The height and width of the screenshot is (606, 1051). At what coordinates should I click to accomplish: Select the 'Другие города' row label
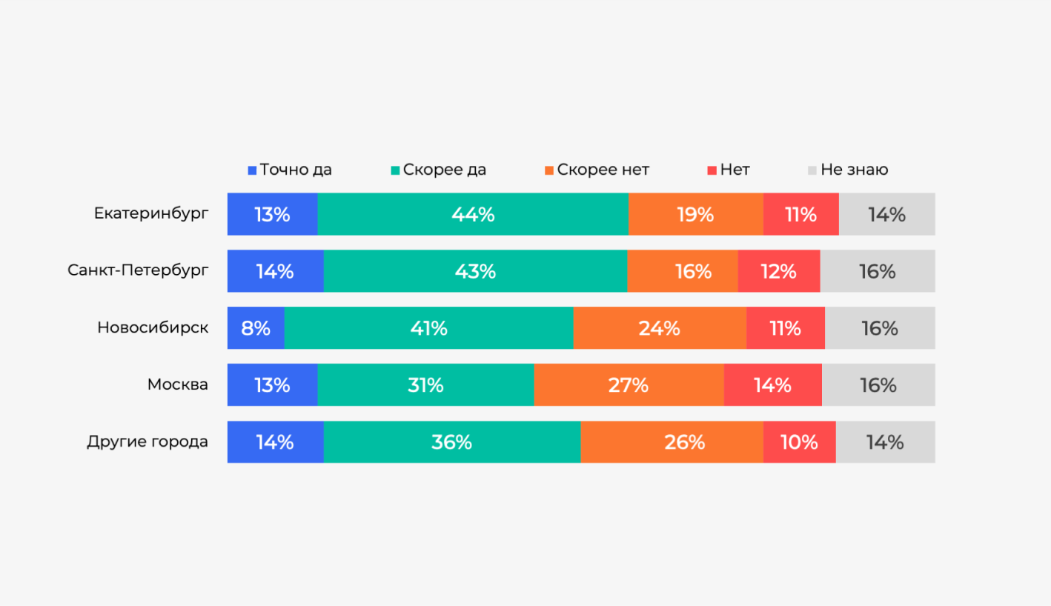(x=147, y=442)
